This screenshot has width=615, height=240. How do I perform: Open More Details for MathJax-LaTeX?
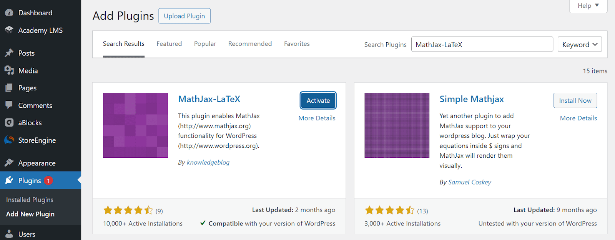pyautogui.click(x=317, y=118)
